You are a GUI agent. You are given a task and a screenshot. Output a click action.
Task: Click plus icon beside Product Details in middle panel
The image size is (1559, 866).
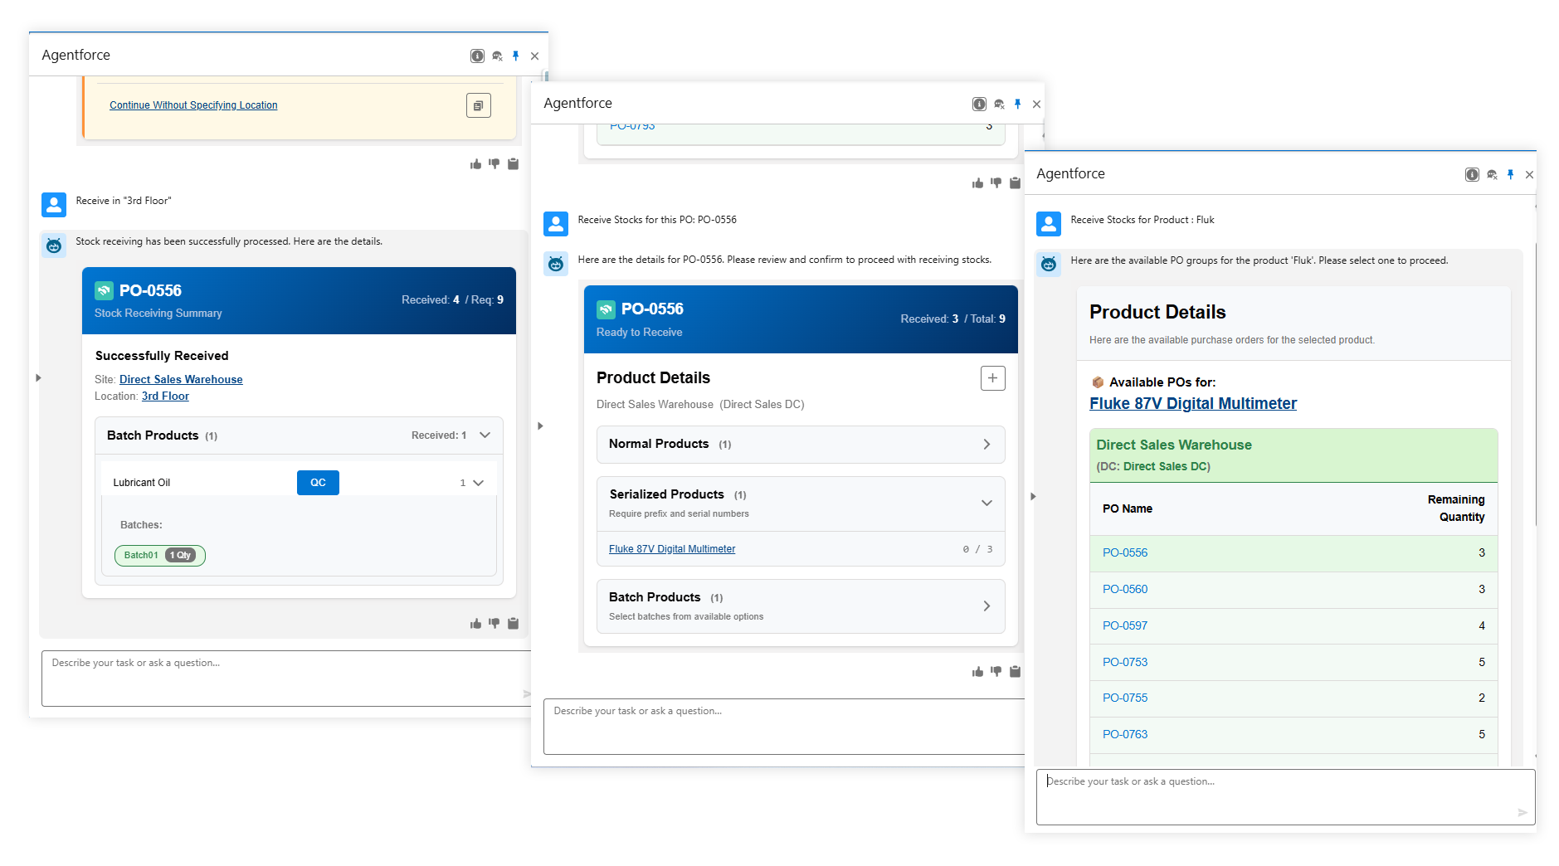(x=993, y=378)
